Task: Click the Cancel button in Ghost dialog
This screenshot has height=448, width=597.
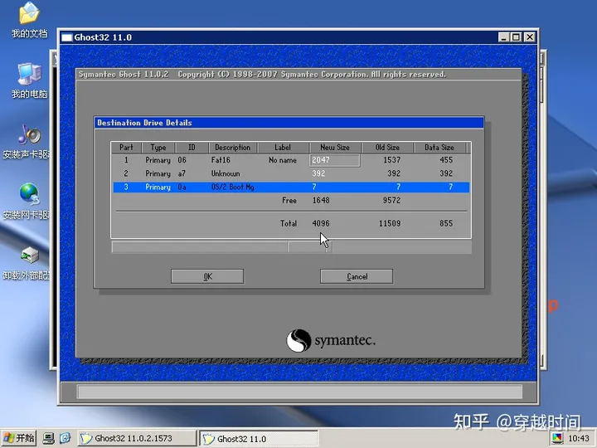Action: point(357,276)
